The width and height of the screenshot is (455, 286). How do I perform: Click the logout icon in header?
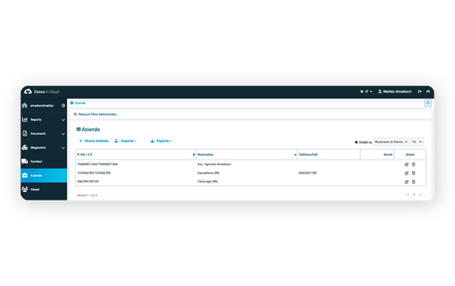[x=419, y=92]
